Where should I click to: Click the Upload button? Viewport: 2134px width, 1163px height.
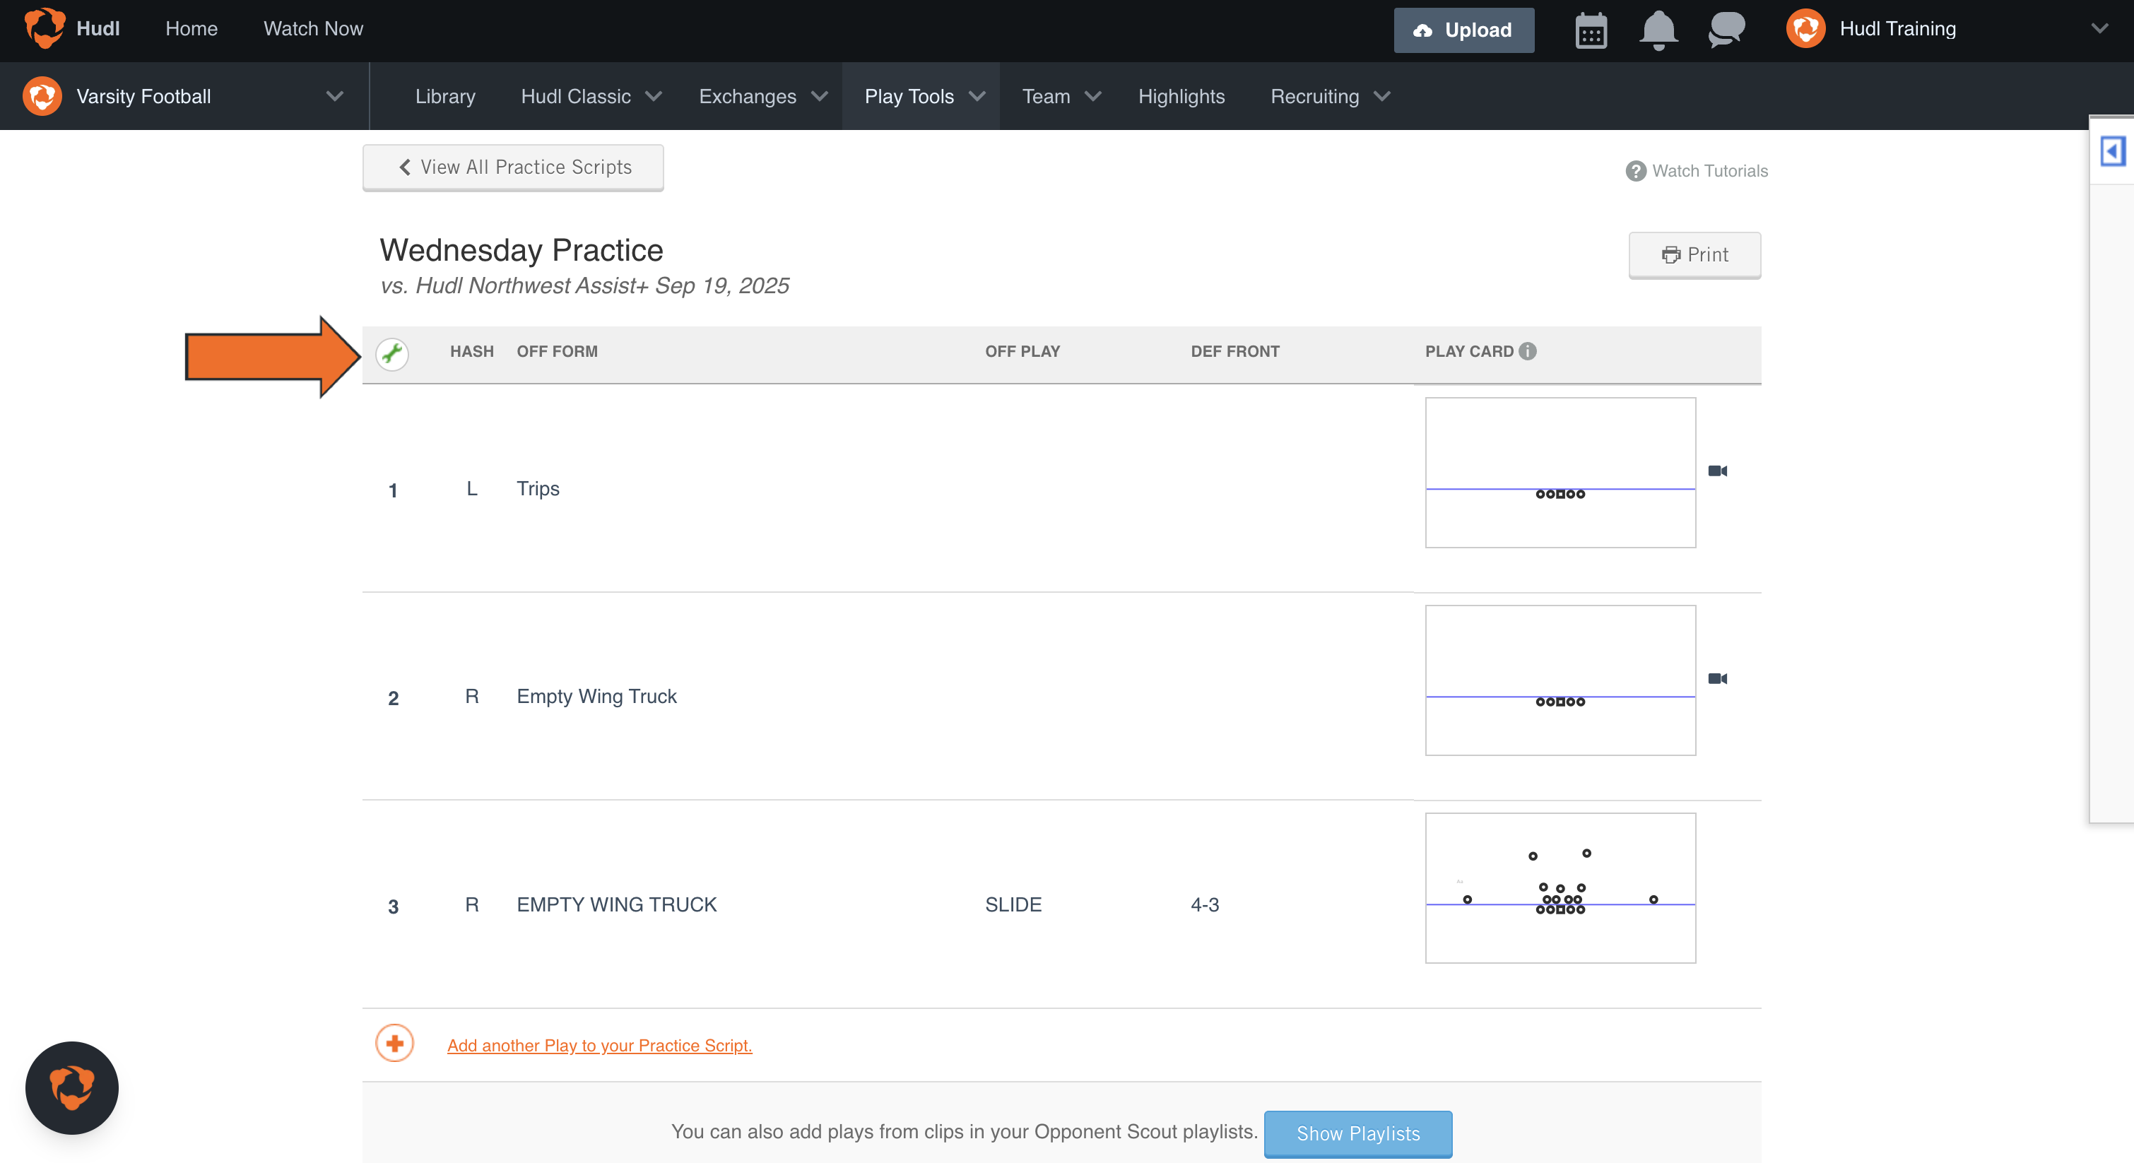pyautogui.click(x=1464, y=30)
